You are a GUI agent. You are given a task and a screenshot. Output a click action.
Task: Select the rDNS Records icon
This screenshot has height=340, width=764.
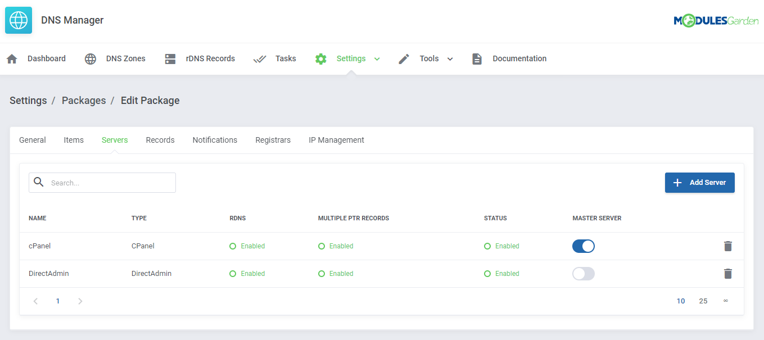pyautogui.click(x=170, y=58)
